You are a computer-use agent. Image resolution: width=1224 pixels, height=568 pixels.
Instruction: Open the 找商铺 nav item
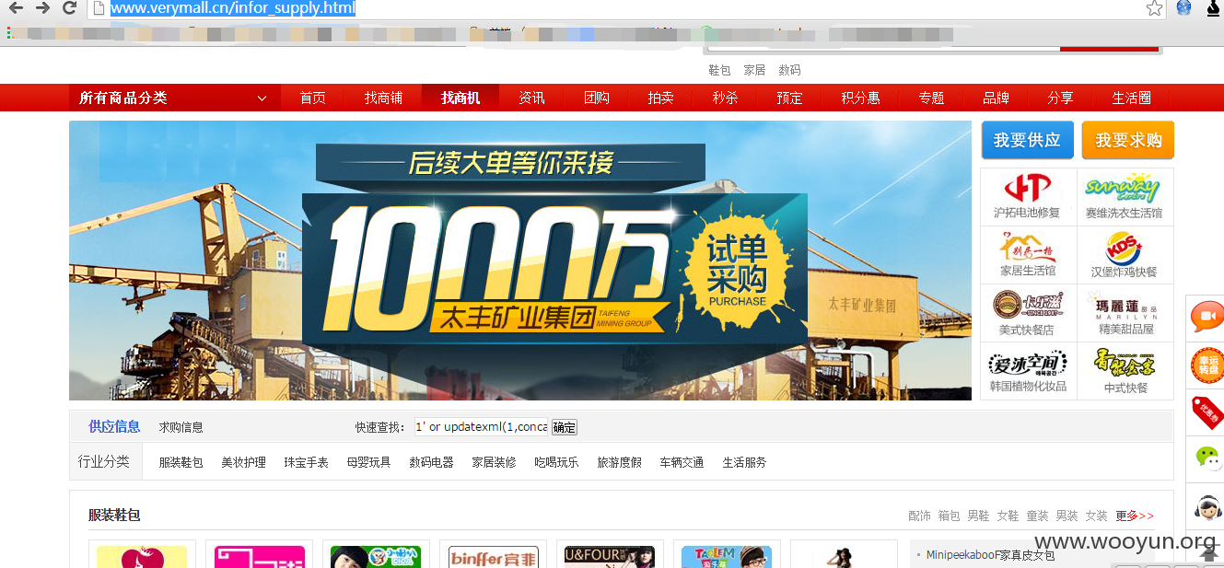pyautogui.click(x=383, y=98)
